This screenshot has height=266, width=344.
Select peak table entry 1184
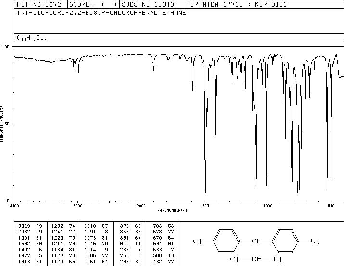(x=57, y=250)
